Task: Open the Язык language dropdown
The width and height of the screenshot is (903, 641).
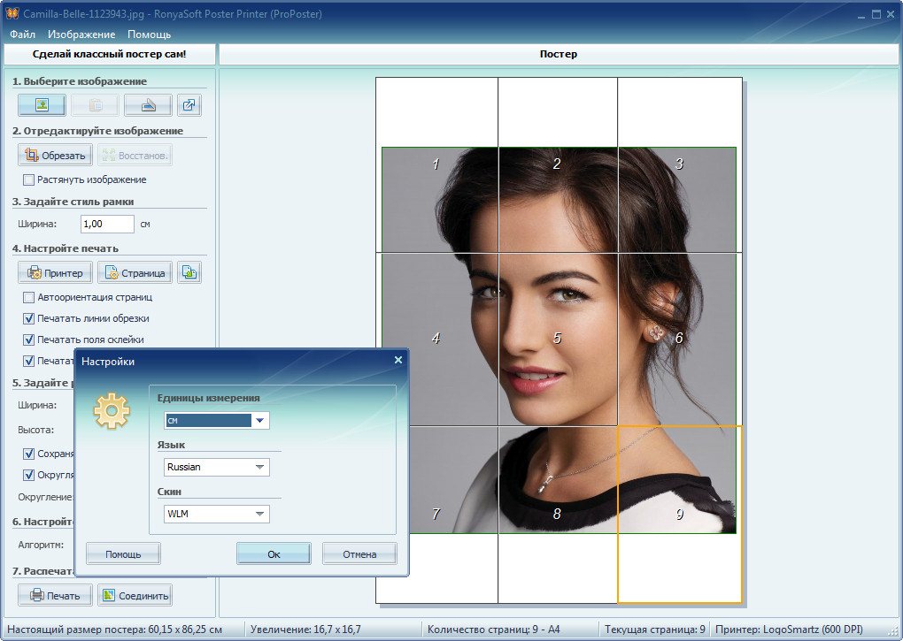Action: click(259, 467)
